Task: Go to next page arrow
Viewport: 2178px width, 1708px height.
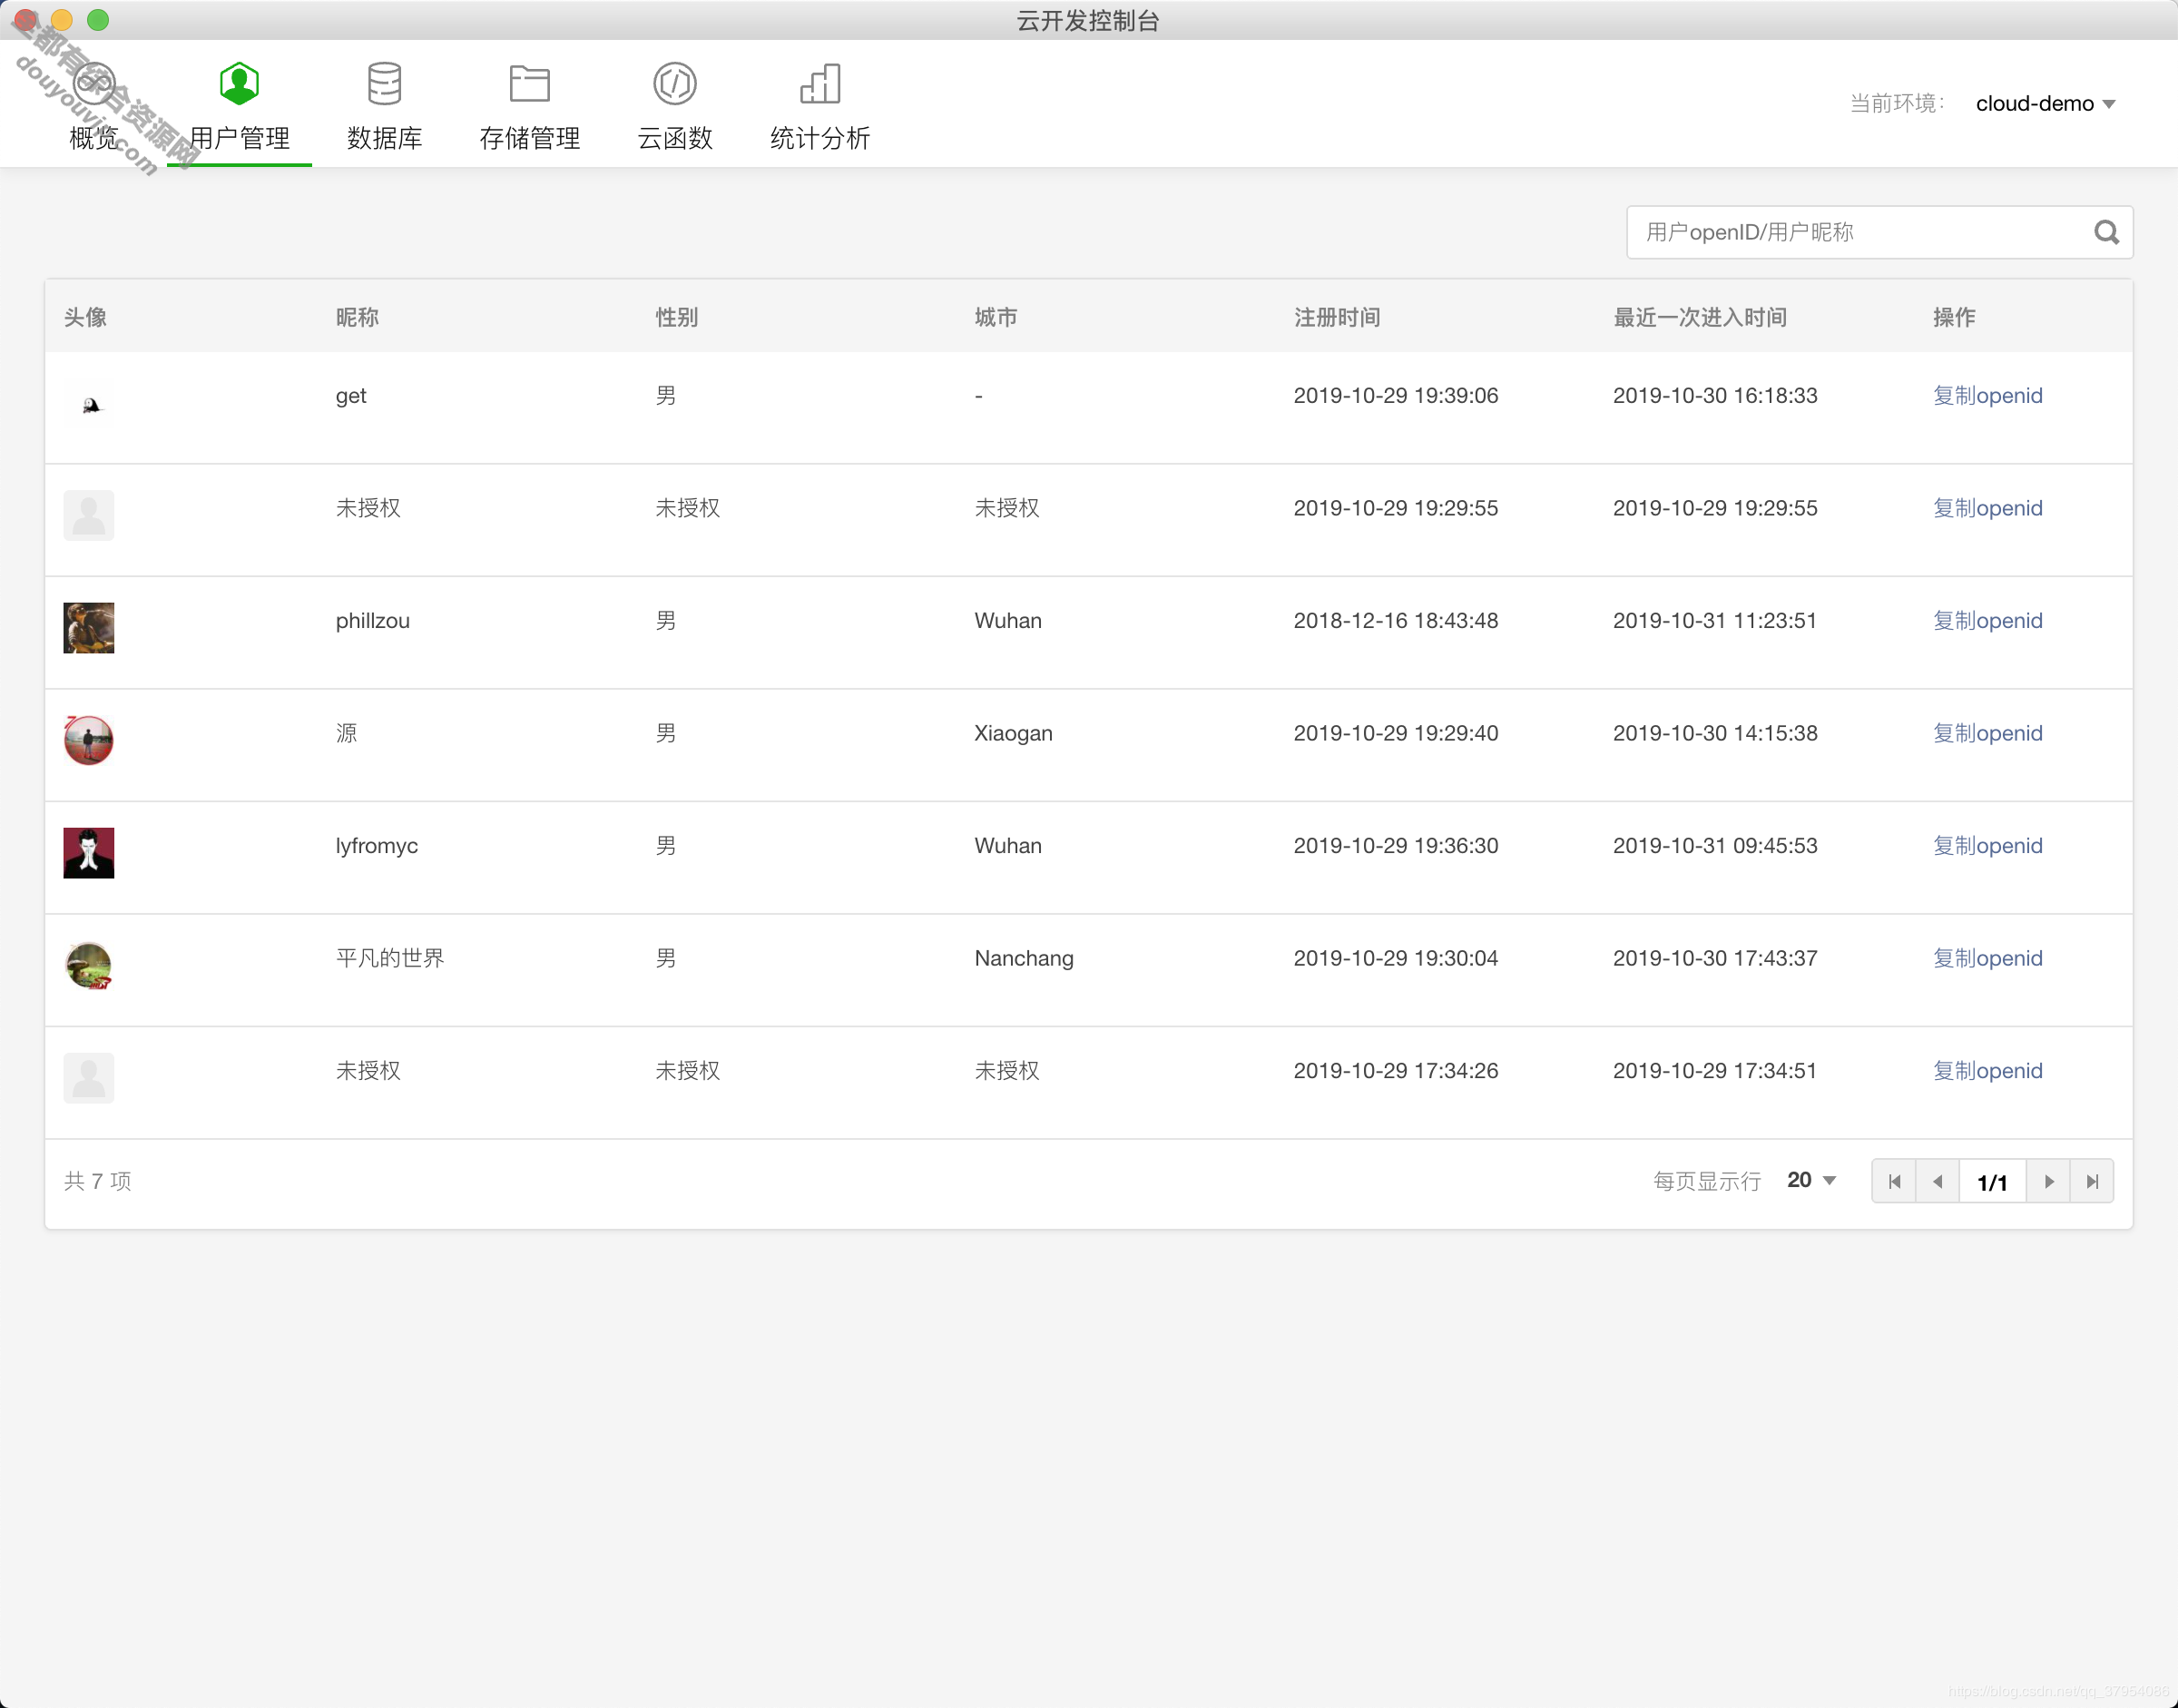Action: click(2048, 1181)
